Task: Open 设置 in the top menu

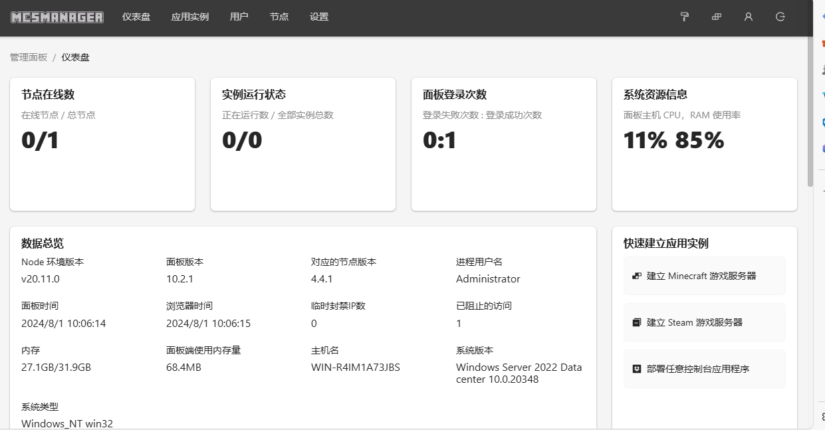Action: (x=319, y=17)
